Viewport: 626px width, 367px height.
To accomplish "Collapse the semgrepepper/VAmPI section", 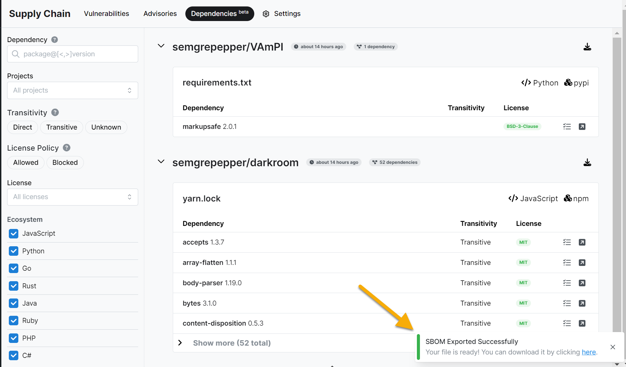I will click(161, 46).
